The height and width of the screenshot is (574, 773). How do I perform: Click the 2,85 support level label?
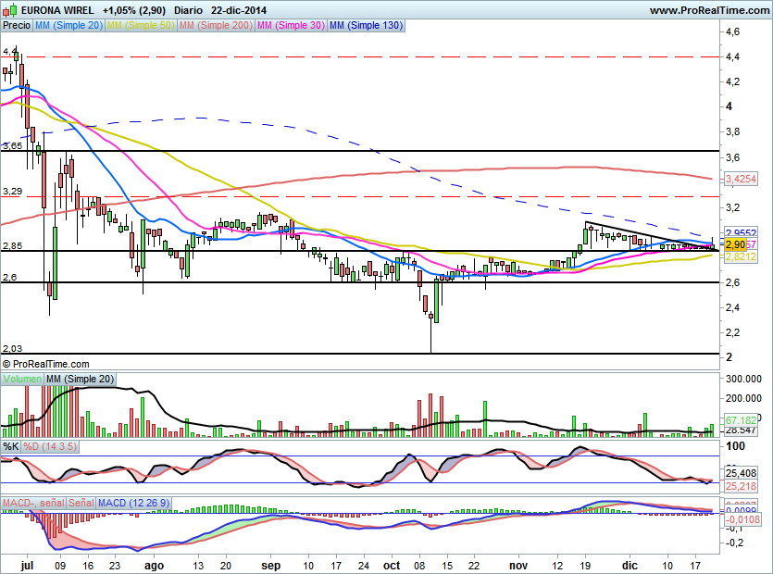(12, 245)
